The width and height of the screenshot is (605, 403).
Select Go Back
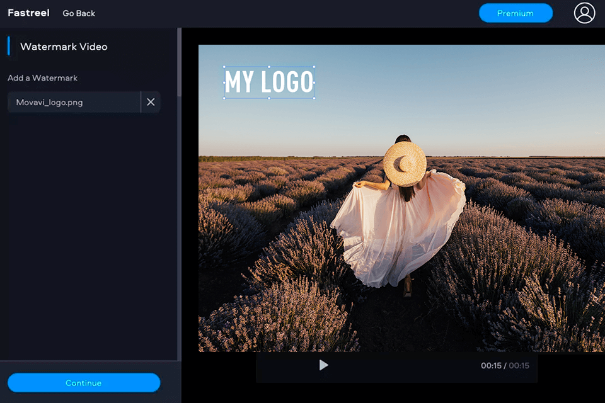78,13
